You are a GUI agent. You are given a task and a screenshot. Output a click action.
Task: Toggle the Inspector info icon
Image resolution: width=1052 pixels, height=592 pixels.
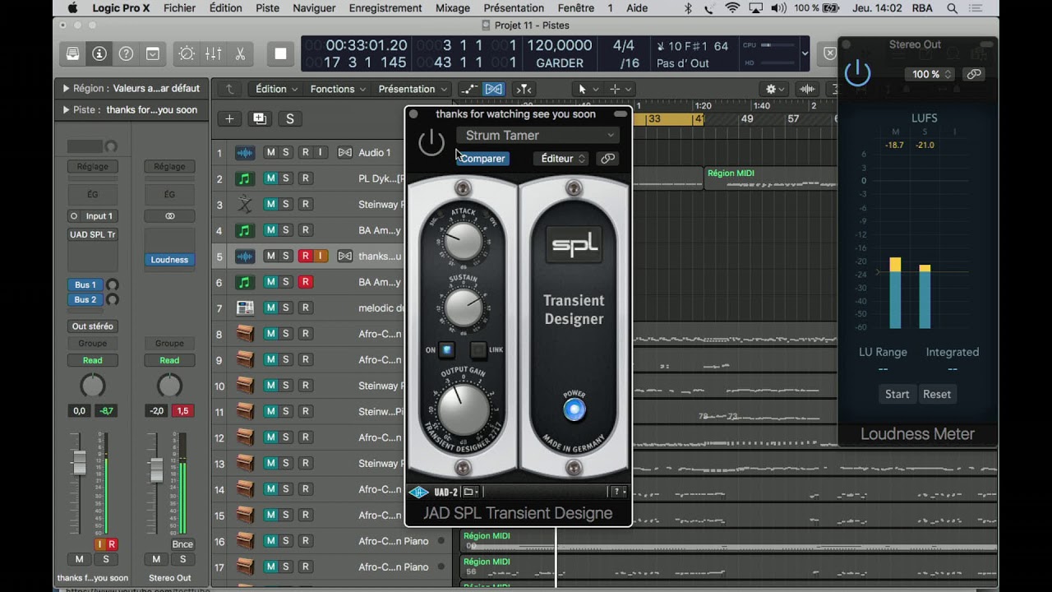click(x=99, y=54)
